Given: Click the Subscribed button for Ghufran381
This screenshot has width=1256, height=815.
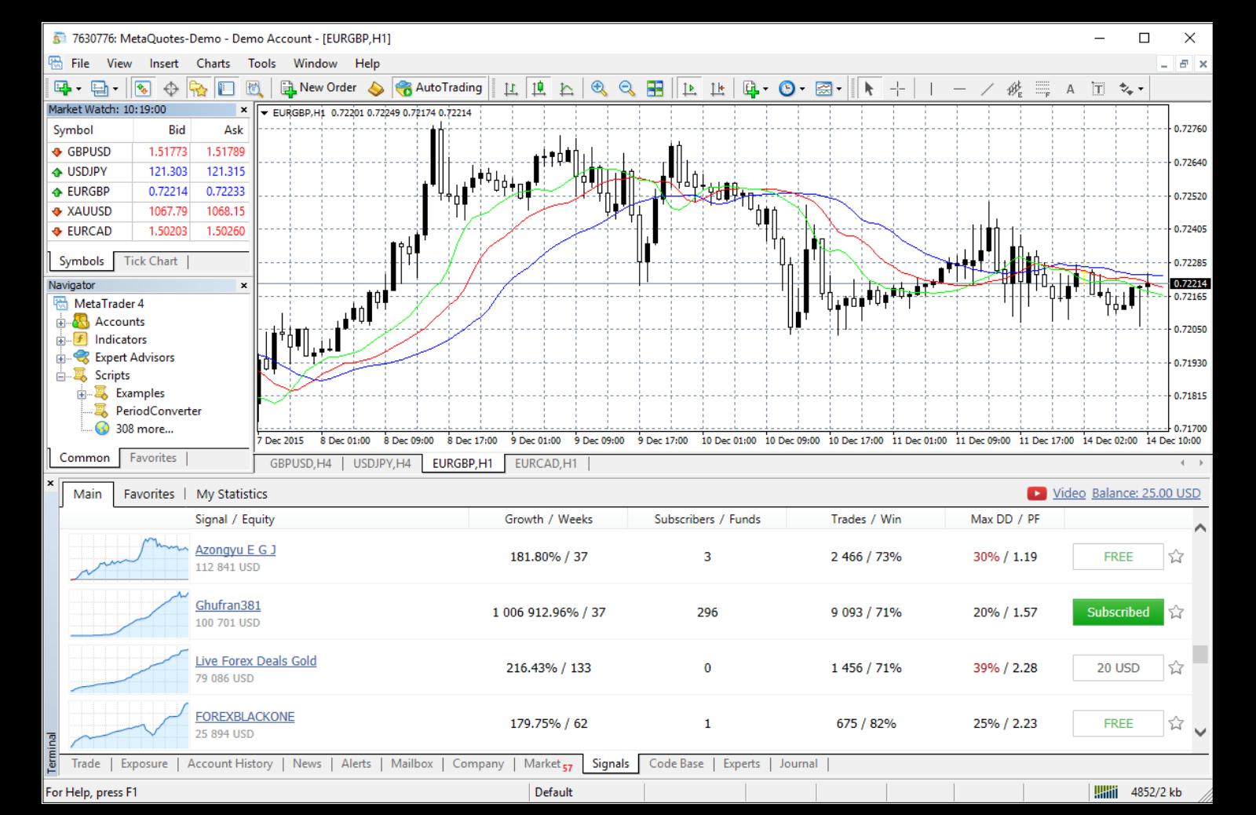Looking at the screenshot, I should click(x=1118, y=612).
